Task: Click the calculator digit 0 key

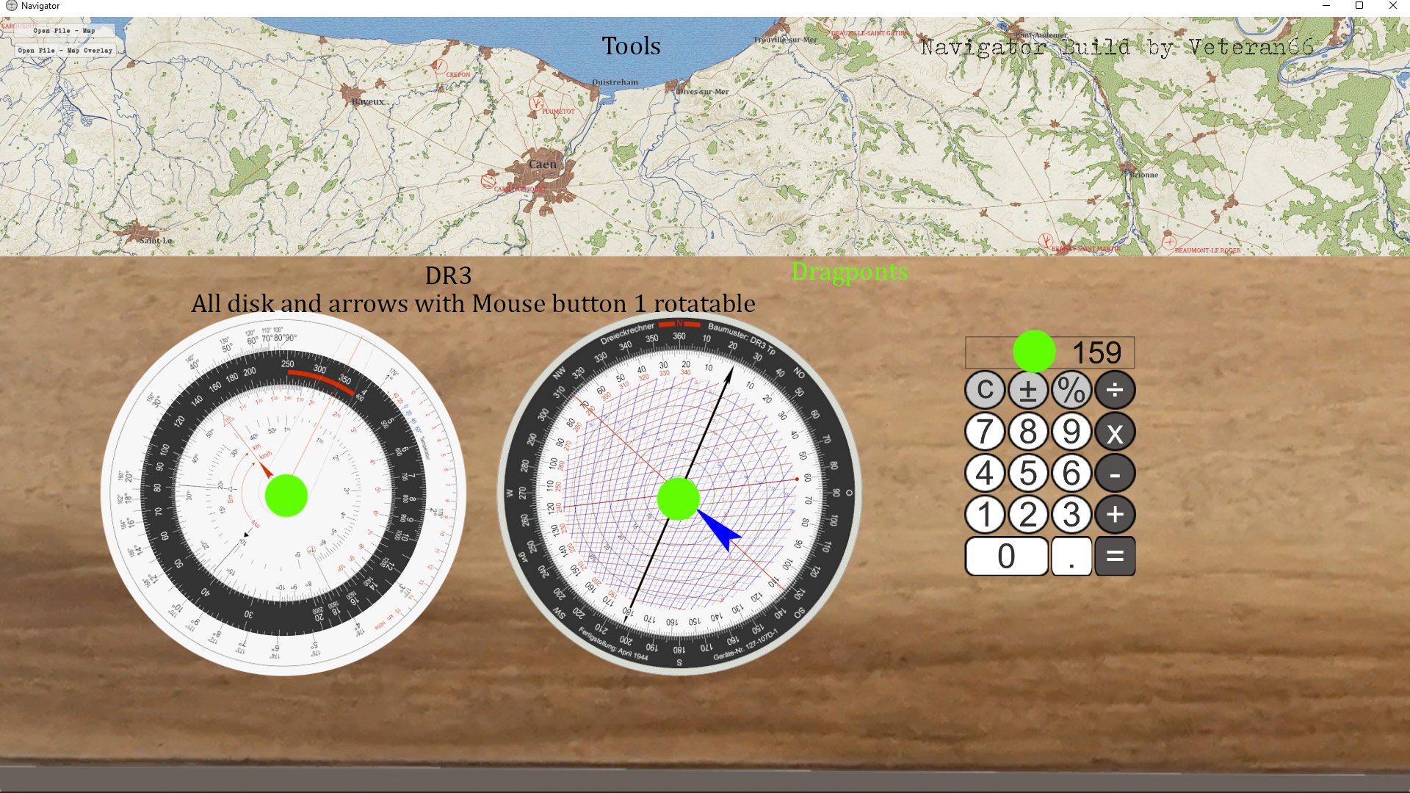Action: coord(1007,556)
